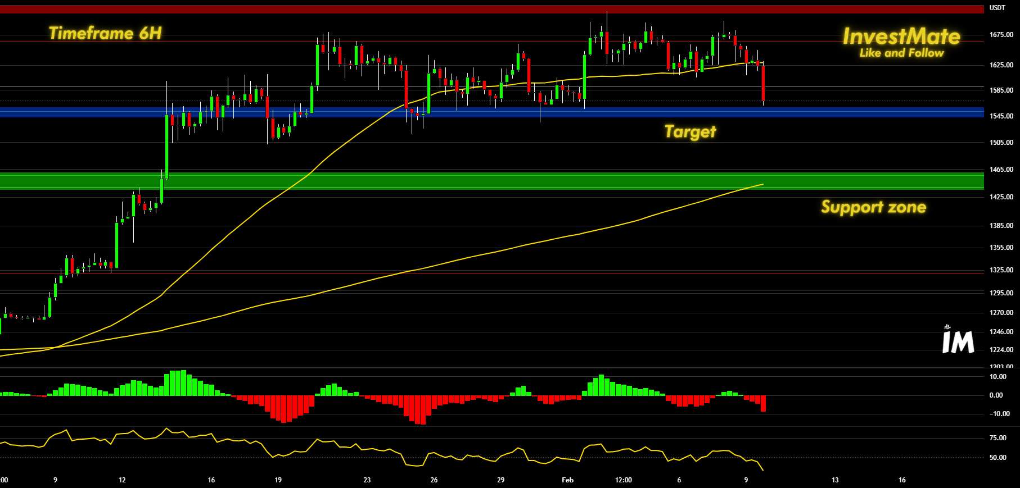Select the 1675.00 price axis label
Viewport: 1020px width, 488px height.
click(x=1001, y=35)
